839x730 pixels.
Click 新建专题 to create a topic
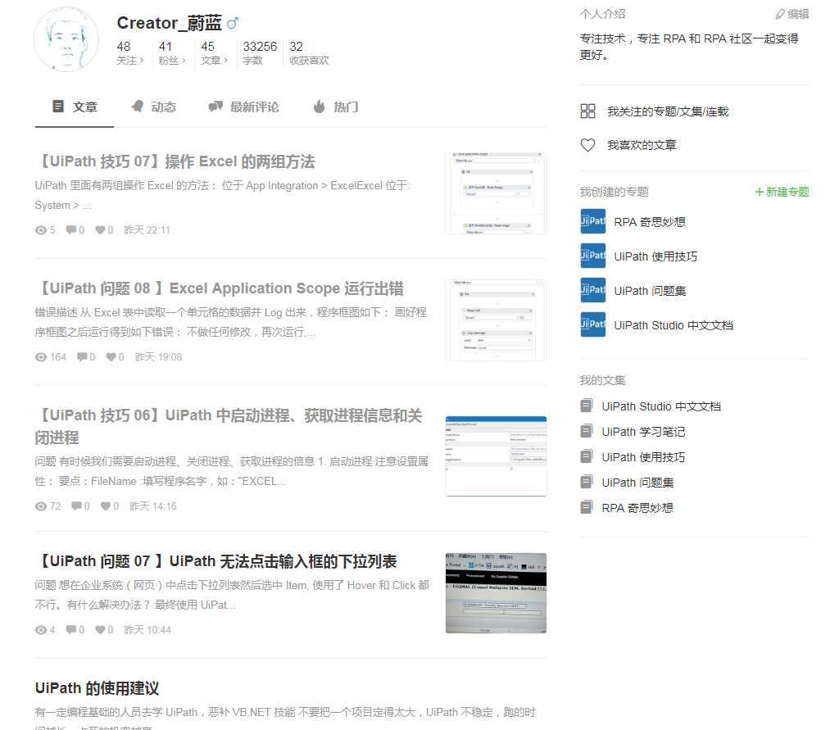[x=782, y=192]
